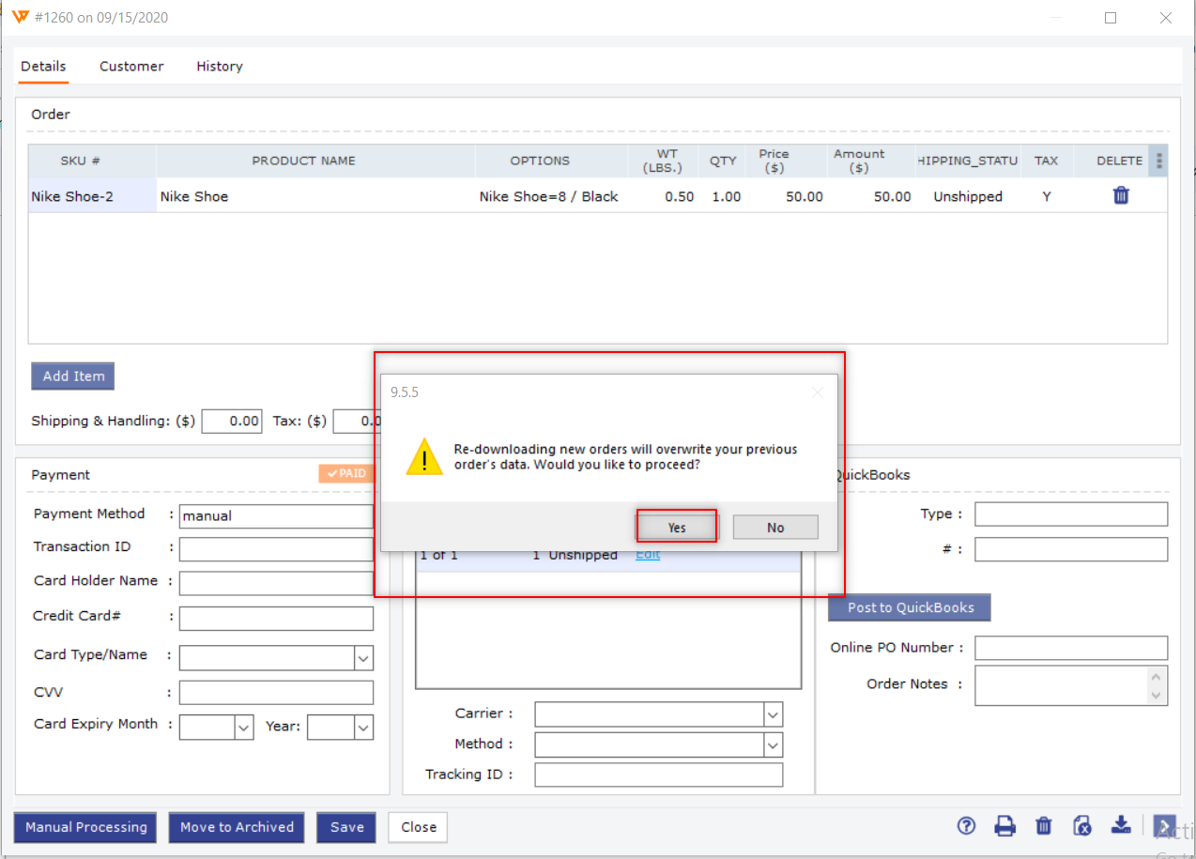Click Post to QuickBooks
This screenshot has width=1196, height=859.
[x=910, y=607]
